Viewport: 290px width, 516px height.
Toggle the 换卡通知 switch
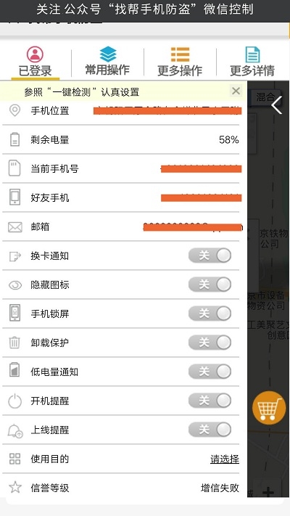pyautogui.click(x=210, y=255)
